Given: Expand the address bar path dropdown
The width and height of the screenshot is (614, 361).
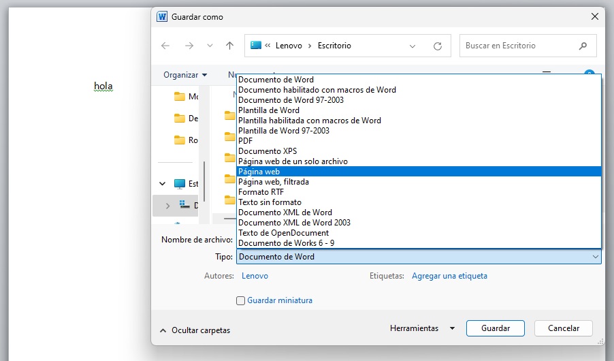Looking at the screenshot, I should tap(413, 46).
